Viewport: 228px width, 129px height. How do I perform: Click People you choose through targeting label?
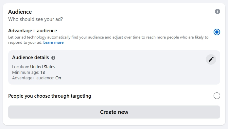pos(50,96)
